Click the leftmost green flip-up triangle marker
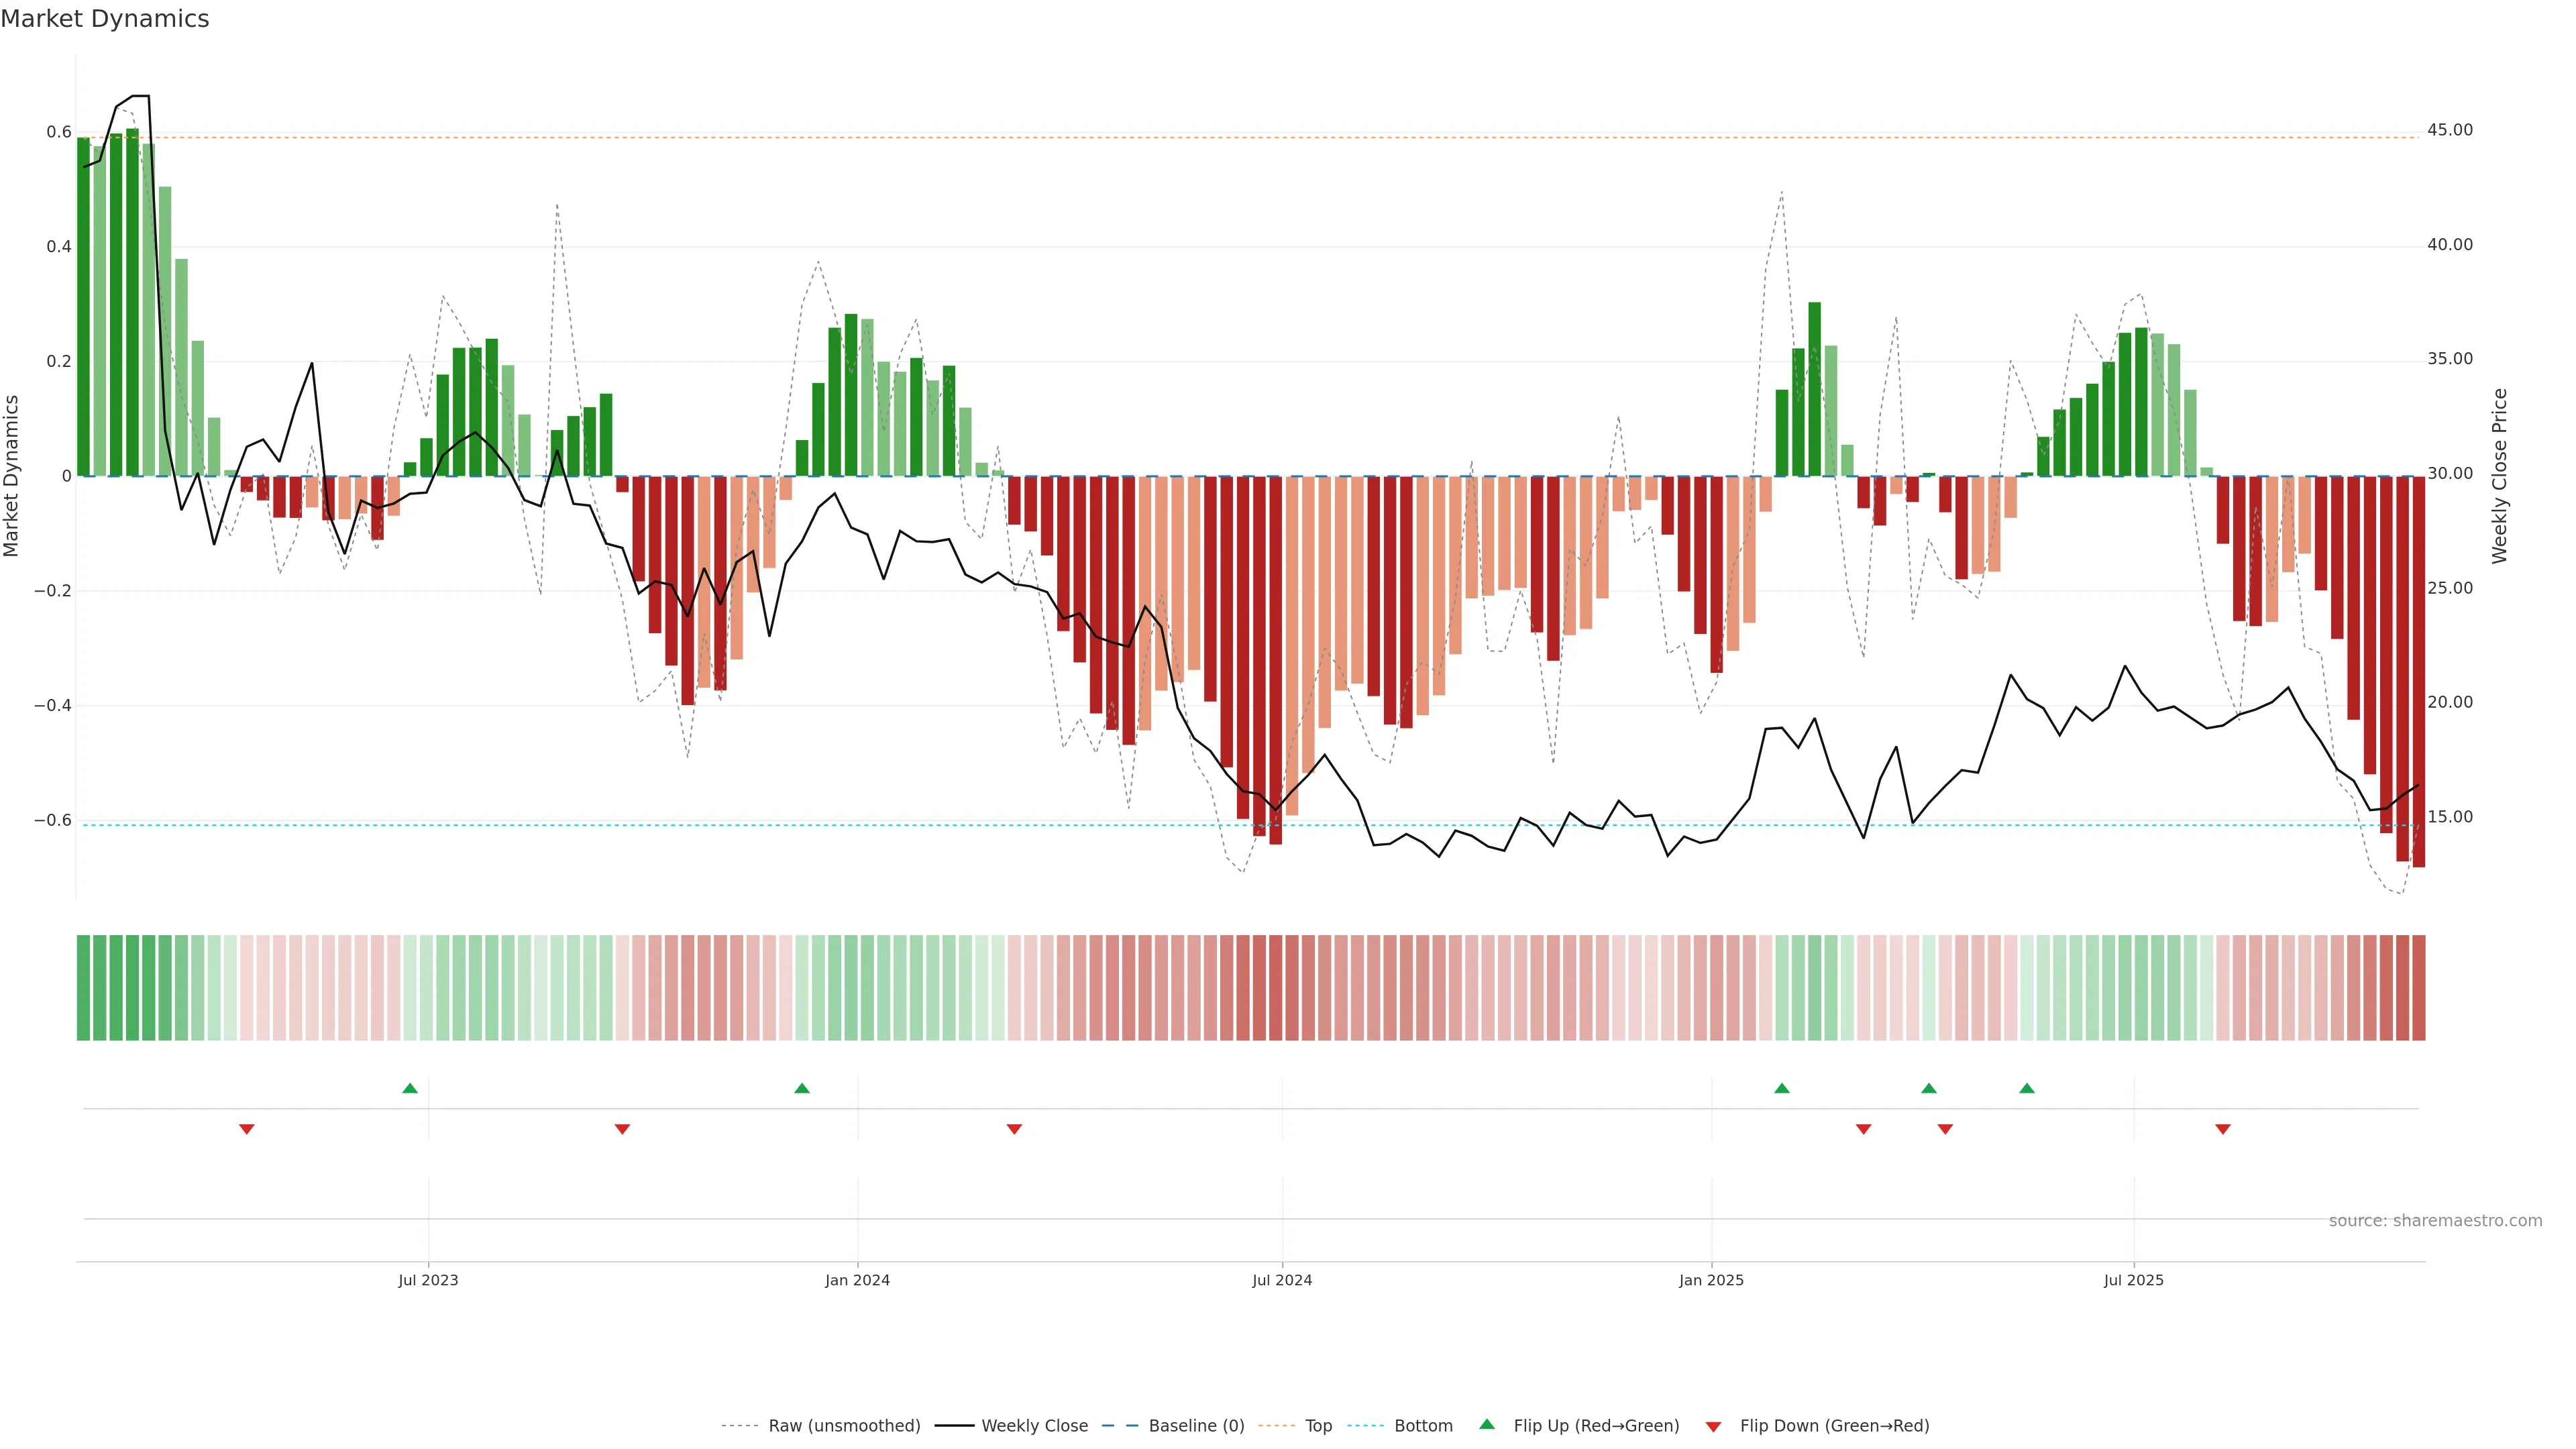The width and height of the screenshot is (2576, 1449). 410,1088
